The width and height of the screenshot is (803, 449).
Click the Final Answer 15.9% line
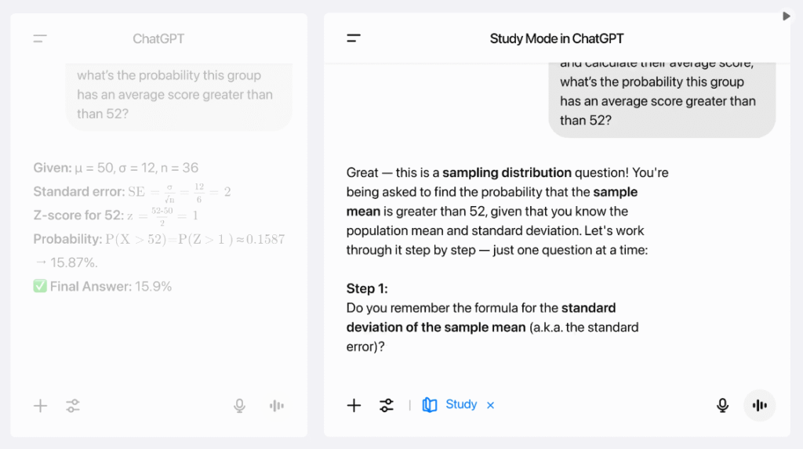click(x=103, y=287)
